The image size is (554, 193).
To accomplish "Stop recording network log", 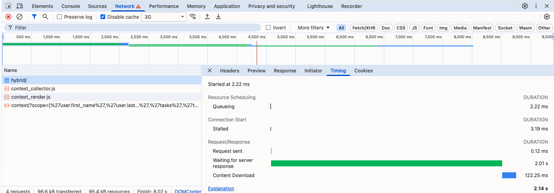I will 8,17.
